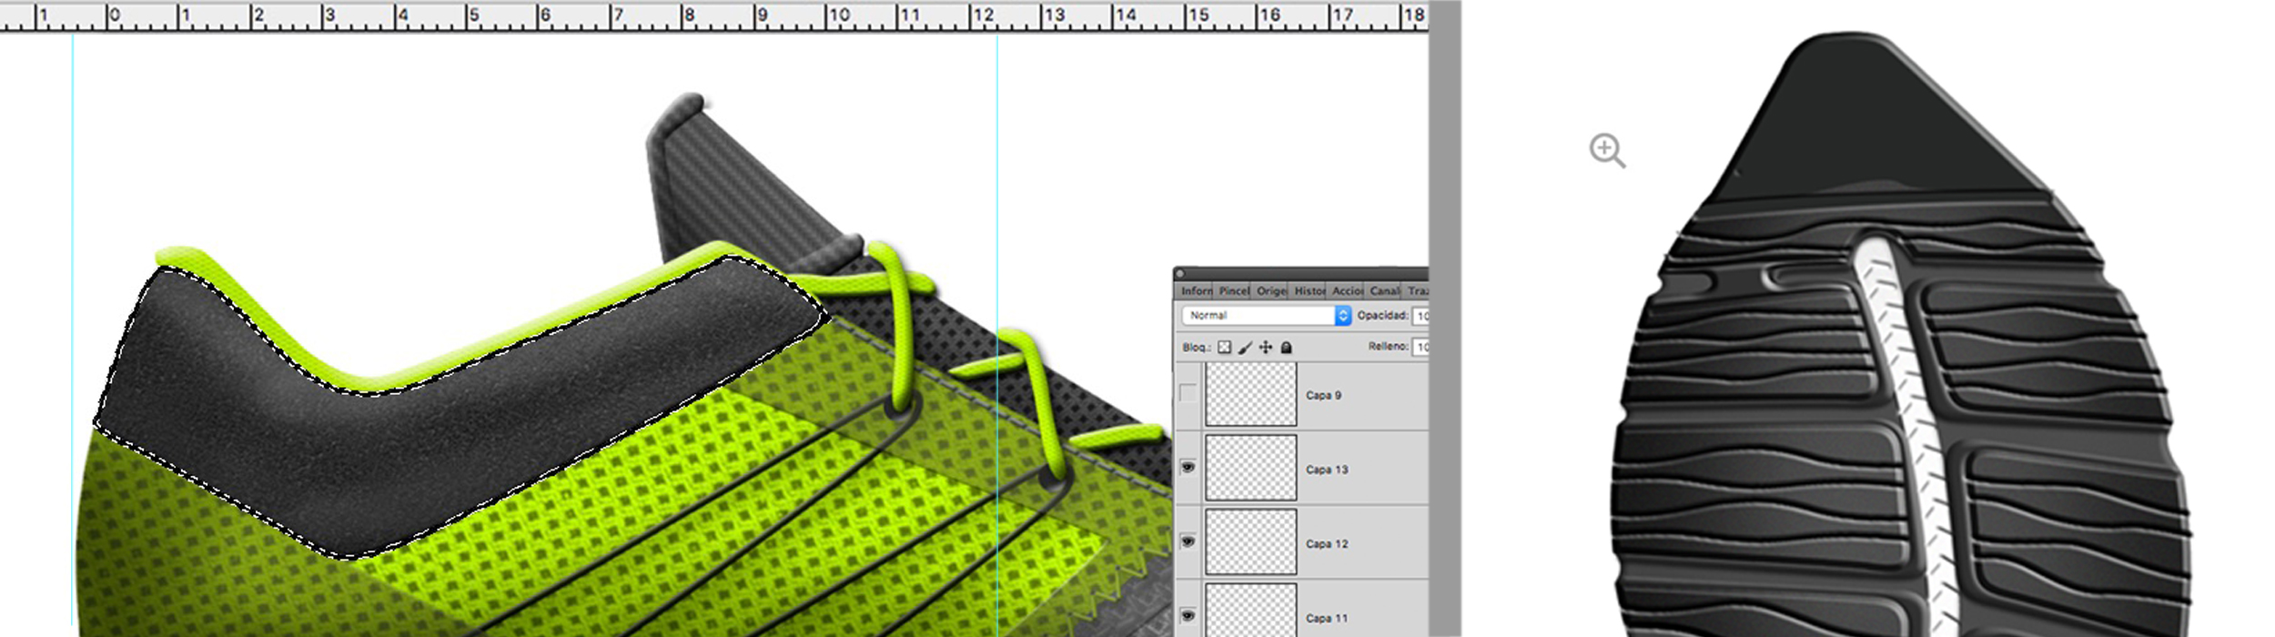Viewport: 2275px width, 637px height.
Task: Hide the Capa 13 layer
Action: (1188, 468)
